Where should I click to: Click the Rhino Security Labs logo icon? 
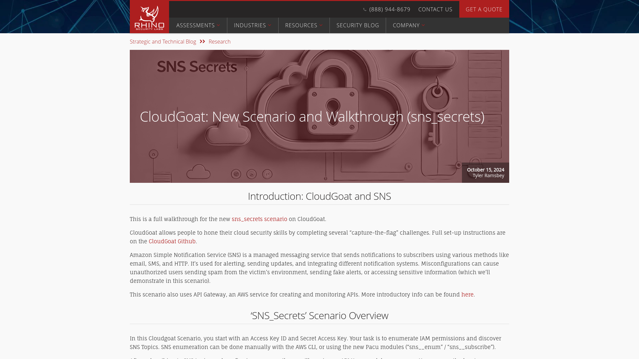150,17
